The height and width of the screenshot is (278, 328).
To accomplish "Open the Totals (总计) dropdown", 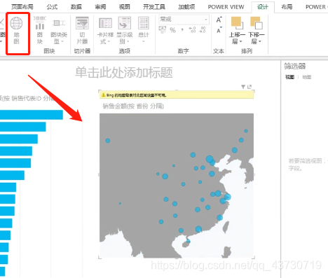I will (x=144, y=30).
